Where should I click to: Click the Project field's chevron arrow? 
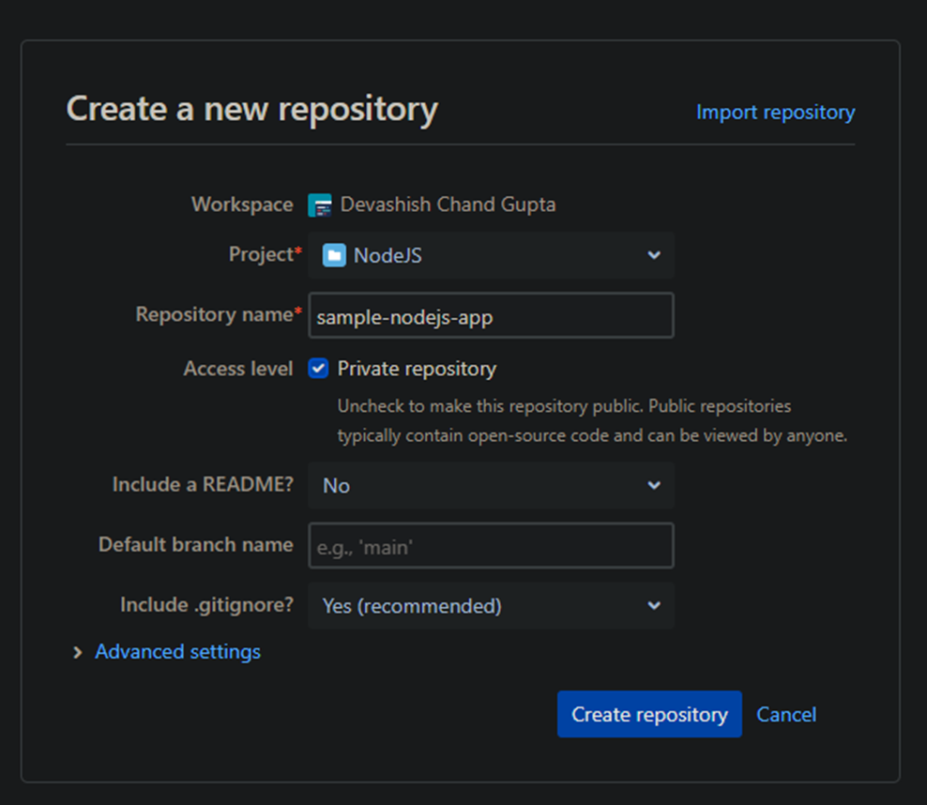[654, 255]
